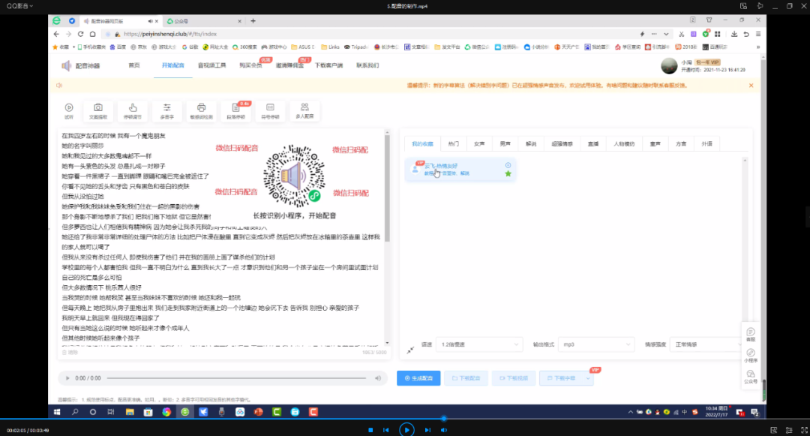Click the play circle icon on 云飞 voice card
The width and height of the screenshot is (810, 436).
point(508,165)
